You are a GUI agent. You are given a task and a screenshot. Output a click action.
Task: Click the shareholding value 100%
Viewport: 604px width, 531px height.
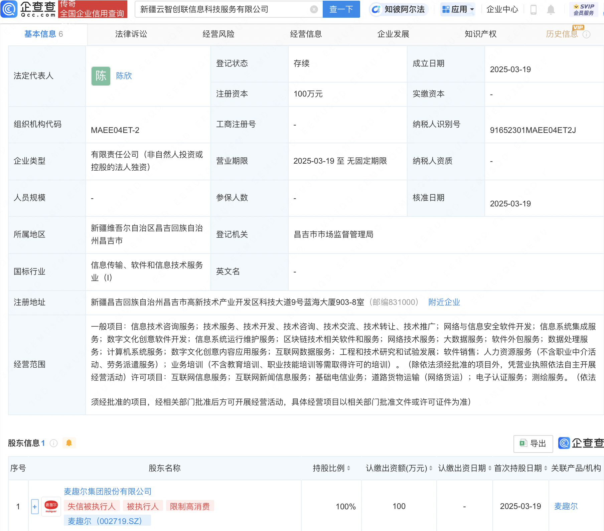click(345, 507)
